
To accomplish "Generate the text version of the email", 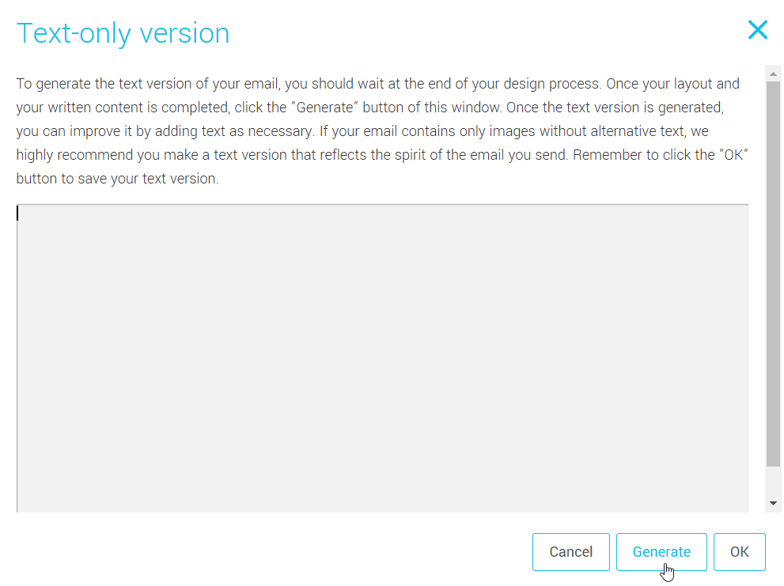I will 661,551.
